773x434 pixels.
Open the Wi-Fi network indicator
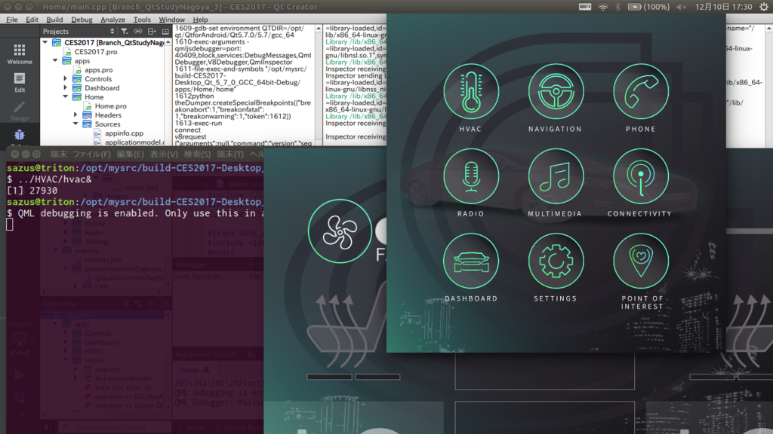602,6
